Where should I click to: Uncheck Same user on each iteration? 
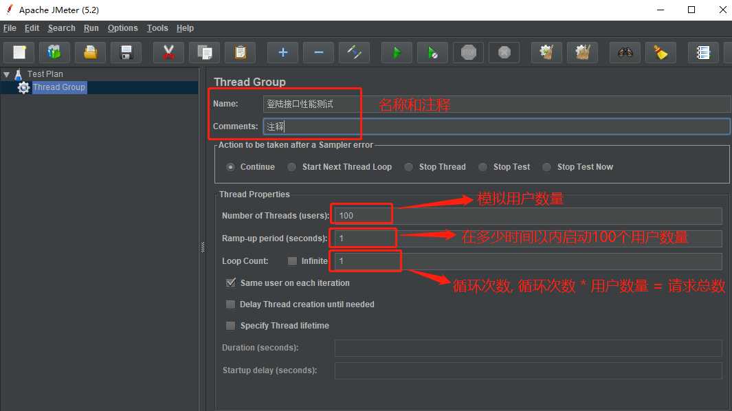pyautogui.click(x=231, y=282)
